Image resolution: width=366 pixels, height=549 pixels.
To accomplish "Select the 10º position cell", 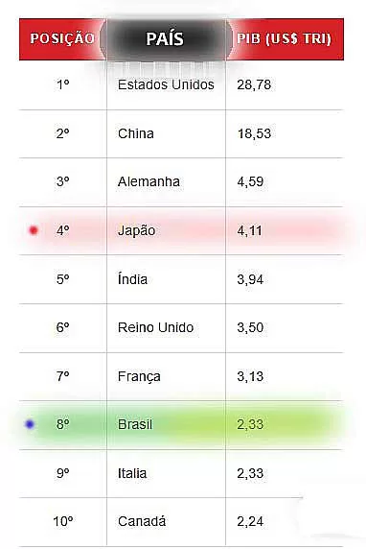I will tap(63, 521).
